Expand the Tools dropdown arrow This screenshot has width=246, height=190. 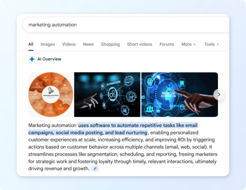pyautogui.click(x=218, y=44)
